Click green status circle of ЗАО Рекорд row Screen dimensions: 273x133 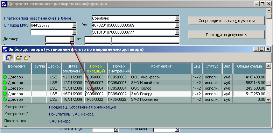(5, 94)
